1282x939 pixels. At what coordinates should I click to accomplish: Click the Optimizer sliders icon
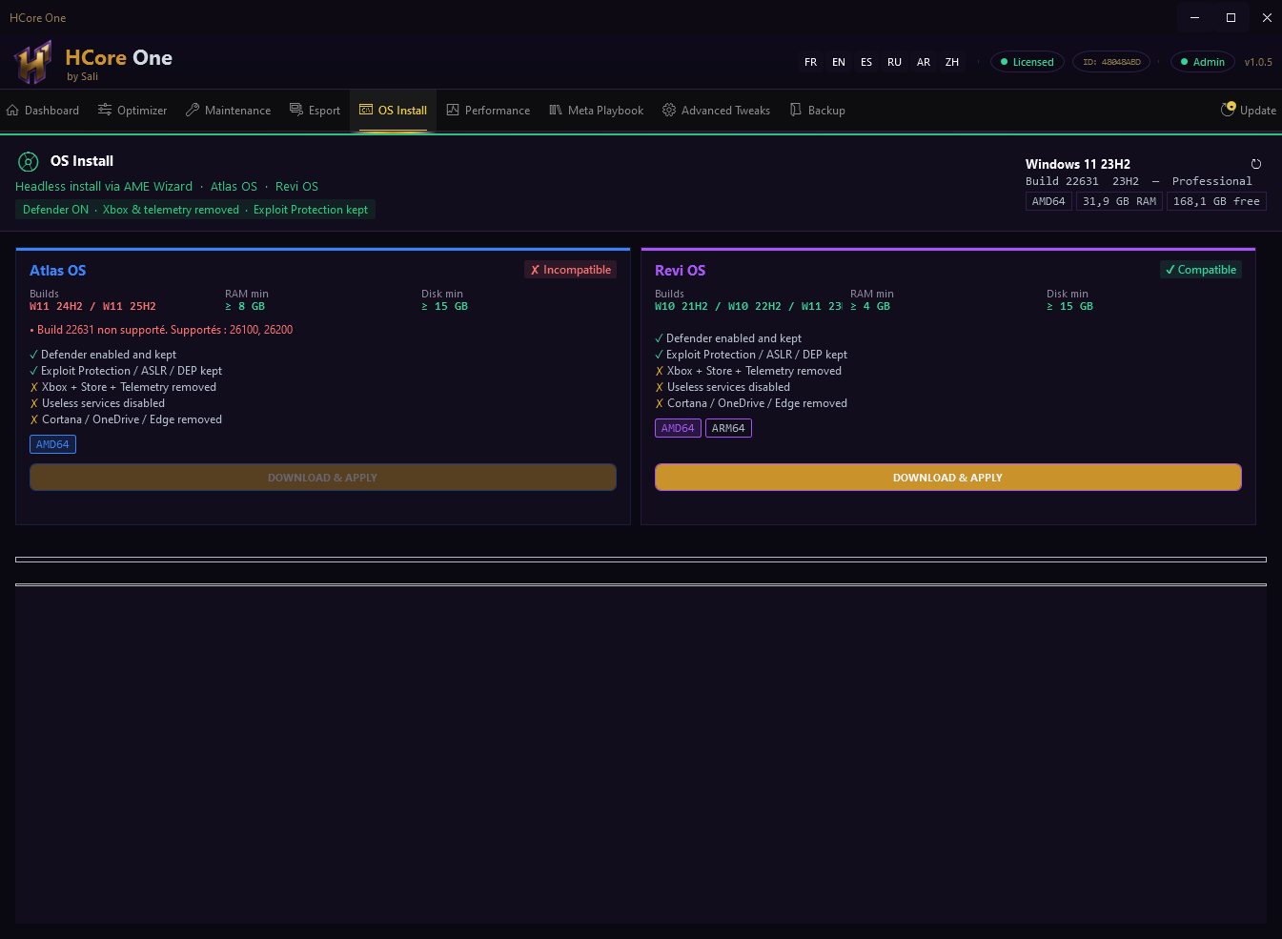105,111
